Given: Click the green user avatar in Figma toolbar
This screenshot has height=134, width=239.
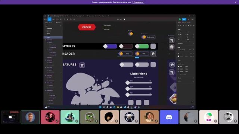Looking at the screenshot, I should pos(180,19).
